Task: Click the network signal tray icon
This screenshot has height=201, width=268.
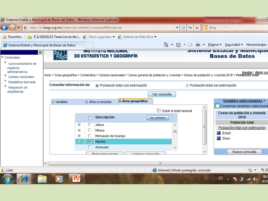Action: point(248,179)
